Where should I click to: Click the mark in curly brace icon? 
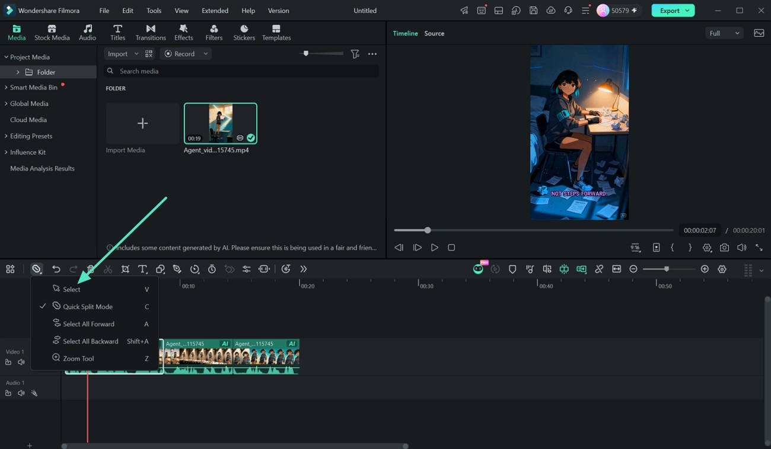coord(673,248)
